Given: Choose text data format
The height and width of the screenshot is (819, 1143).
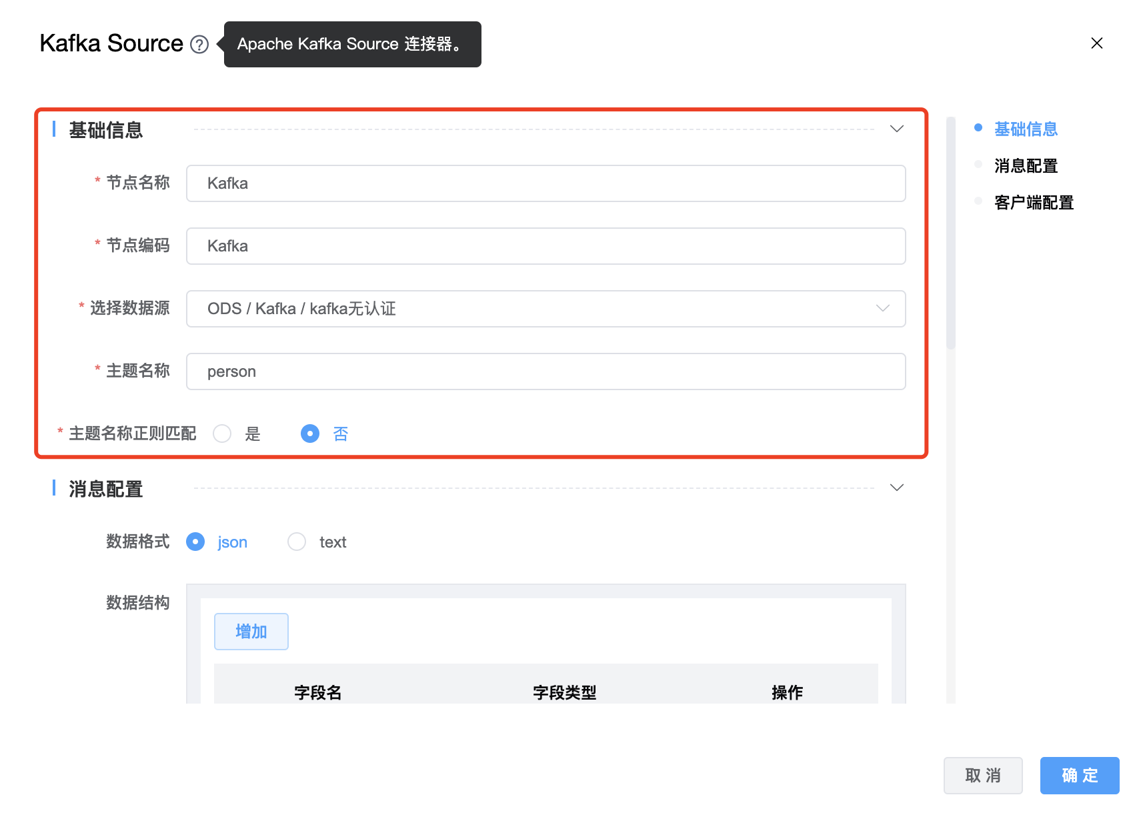Looking at the screenshot, I should tap(297, 542).
